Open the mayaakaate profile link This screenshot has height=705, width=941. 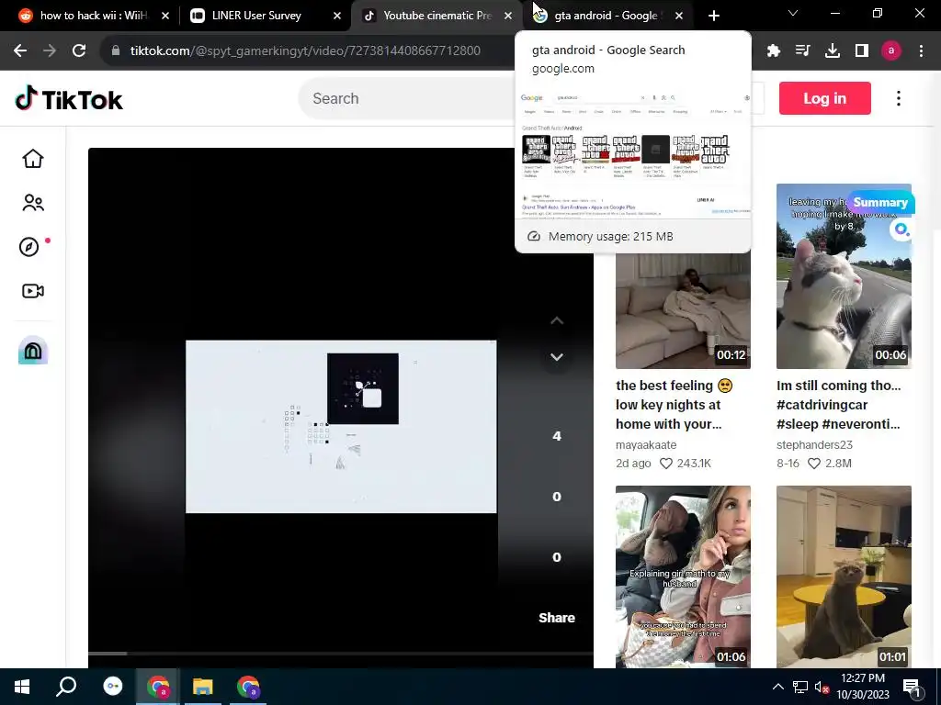point(646,445)
